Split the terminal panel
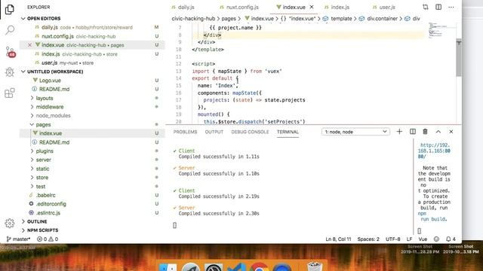 (413, 132)
